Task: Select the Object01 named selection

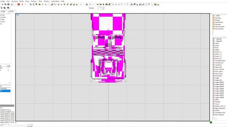Action: pos(218,39)
